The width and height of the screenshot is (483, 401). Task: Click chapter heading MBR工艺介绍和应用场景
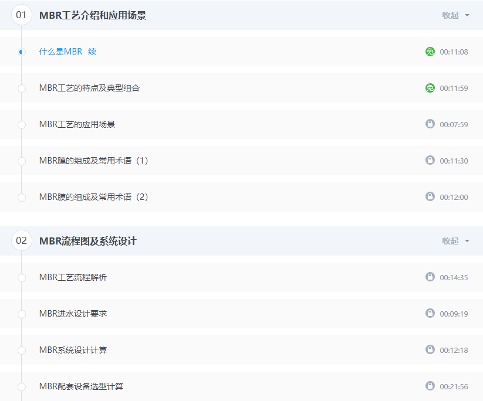(x=93, y=15)
